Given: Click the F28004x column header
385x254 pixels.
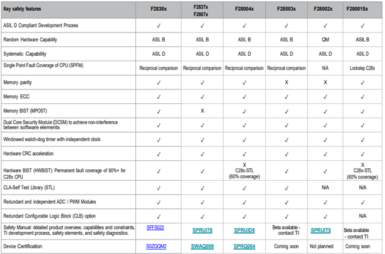Looking at the screenshot, I should click(x=244, y=10).
